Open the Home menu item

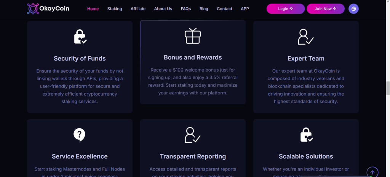[93, 9]
